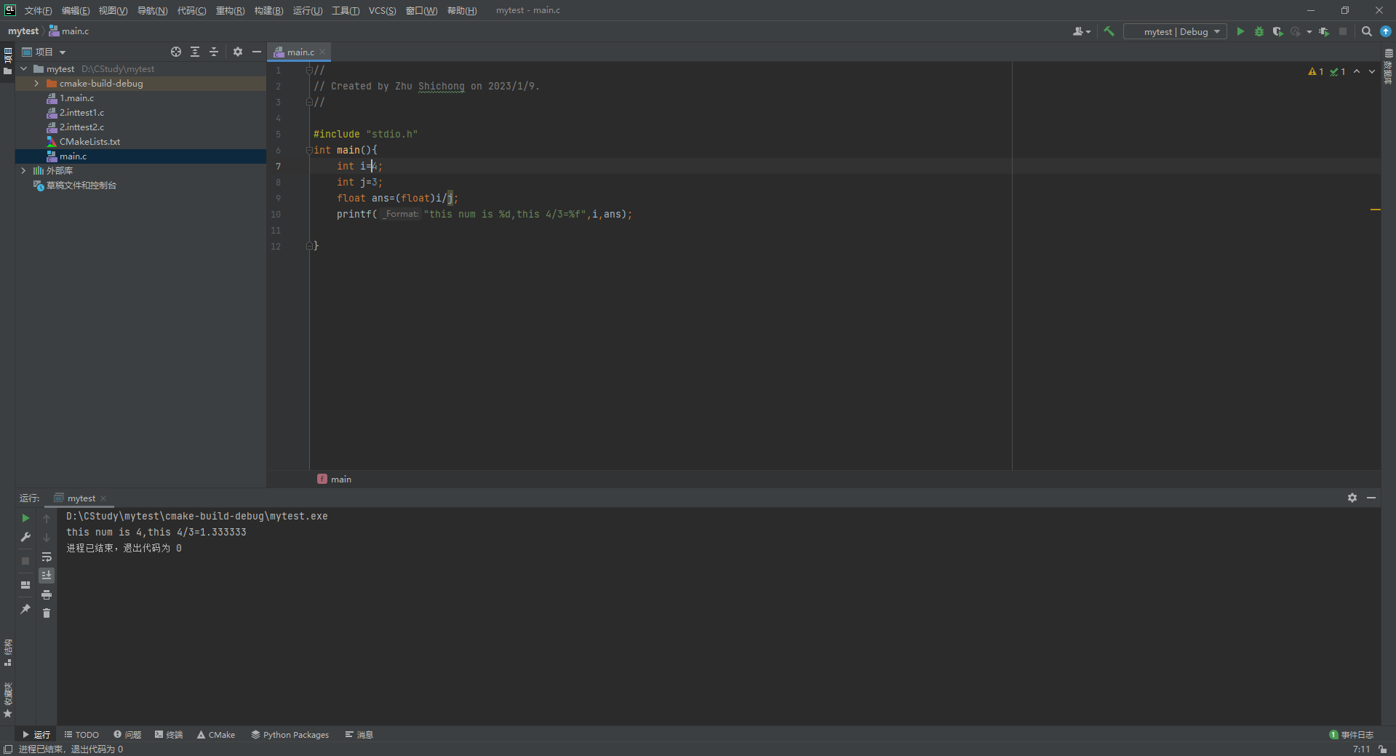Print the console output
This screenshot has width=1396, height=756.
coord(47,594)
